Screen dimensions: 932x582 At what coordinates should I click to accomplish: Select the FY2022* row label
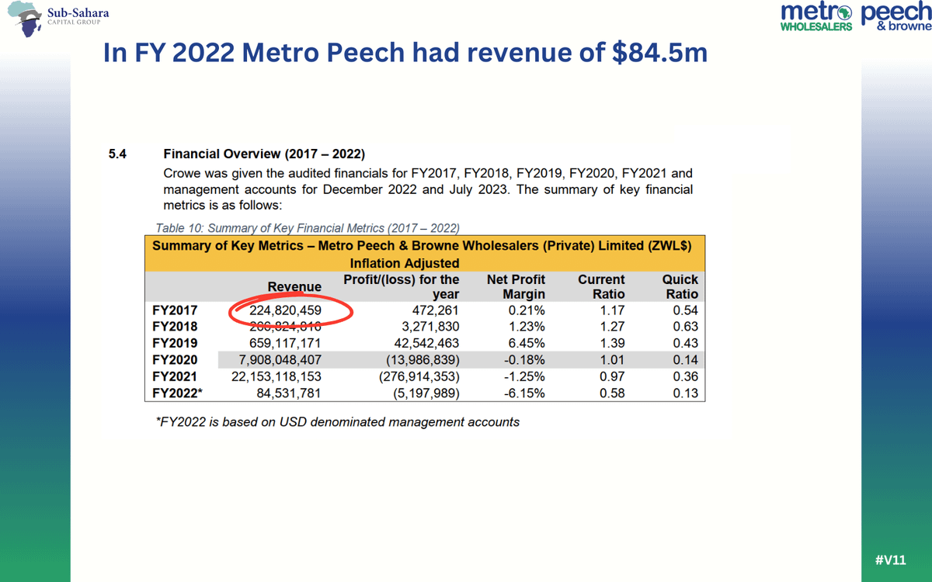coord(178,393)
